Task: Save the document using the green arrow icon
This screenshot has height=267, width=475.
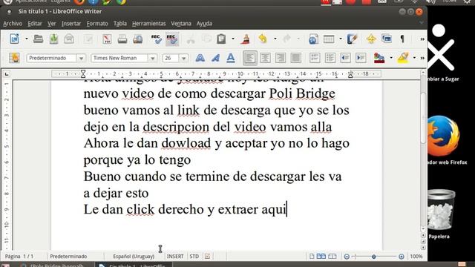Action: (54, 39)
